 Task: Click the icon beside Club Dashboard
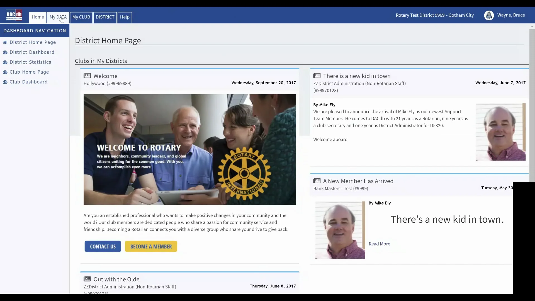pyautogui.click(x=5, y=82)
